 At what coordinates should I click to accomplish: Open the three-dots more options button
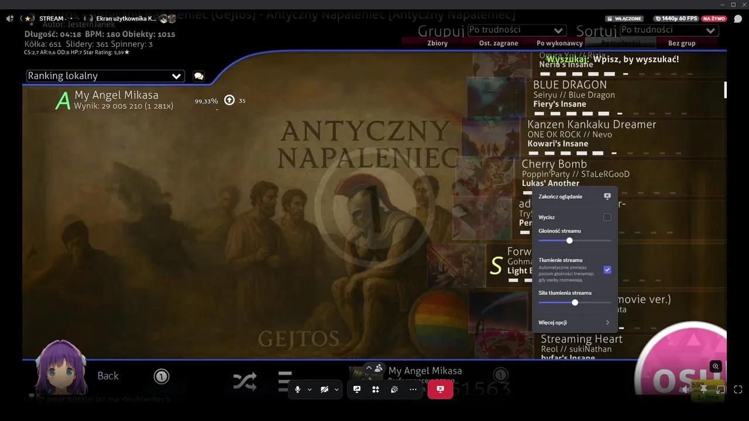pyautogui.click(x=413, y=389)
